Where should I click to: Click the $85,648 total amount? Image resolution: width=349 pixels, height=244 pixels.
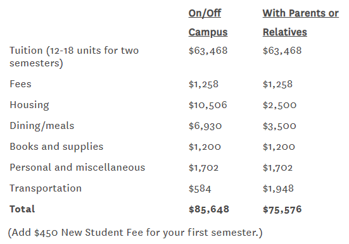(209, 209)
